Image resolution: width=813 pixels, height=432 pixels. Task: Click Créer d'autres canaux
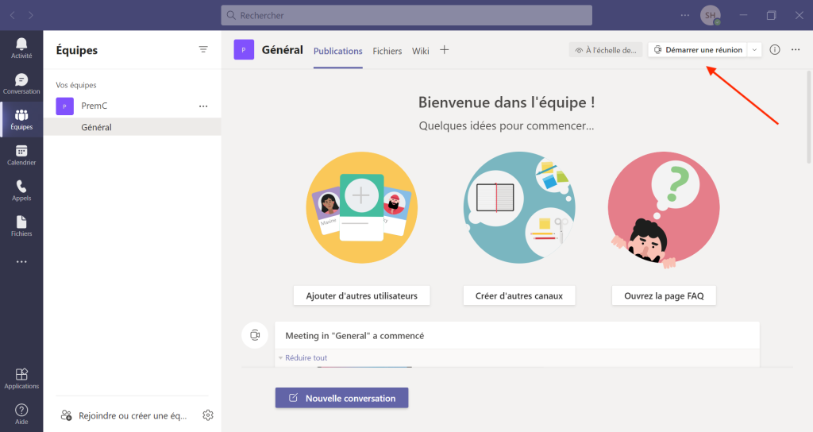click(519, 295)
